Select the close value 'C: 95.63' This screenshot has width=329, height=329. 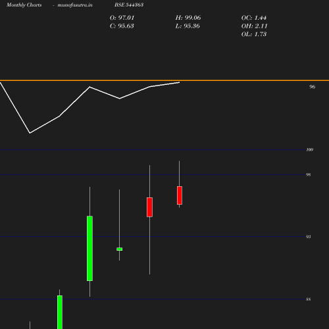coord(122,26)
